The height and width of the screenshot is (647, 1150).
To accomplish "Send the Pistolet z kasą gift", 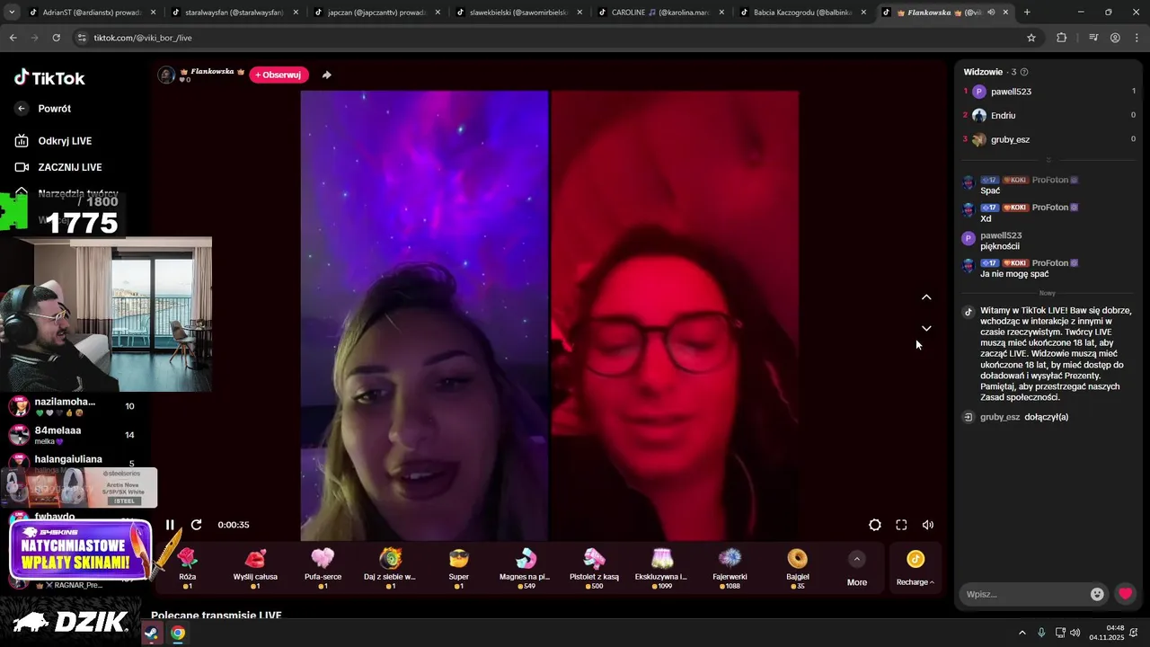I will pyautogui.click(x=594, y=568).
